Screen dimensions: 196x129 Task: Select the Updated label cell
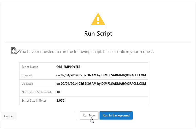point(27,84)
